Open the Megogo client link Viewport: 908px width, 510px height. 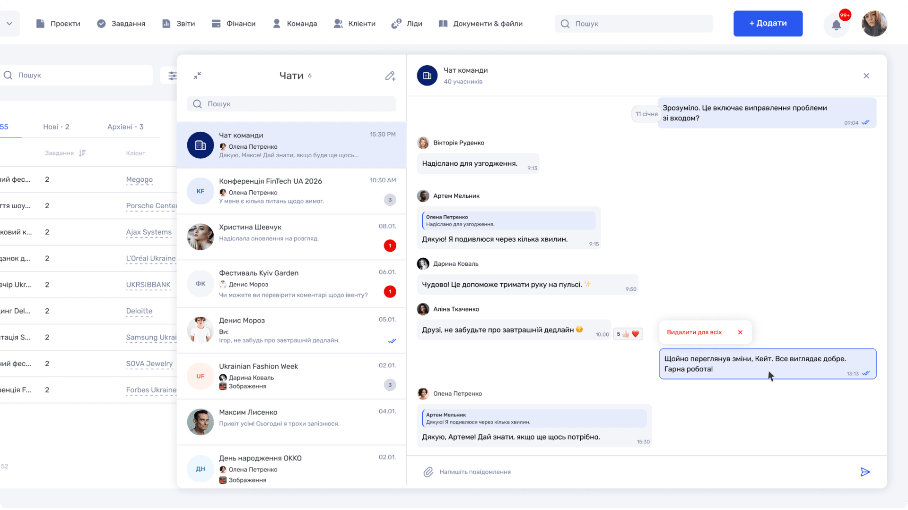pos(140,179)
